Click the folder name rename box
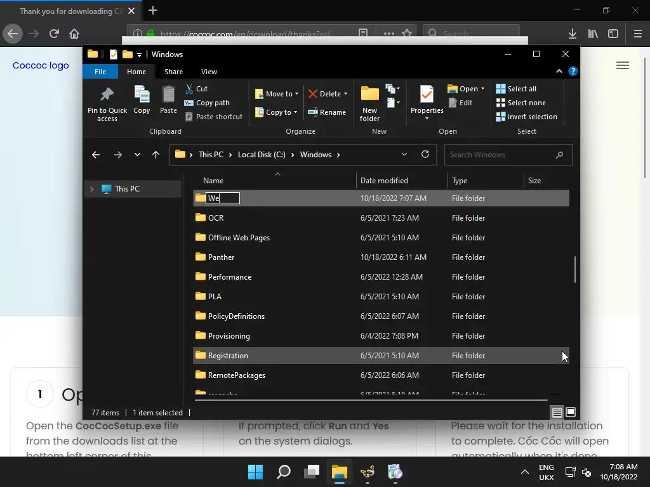Screen dimensions: 650x487 tap(223, 198)
